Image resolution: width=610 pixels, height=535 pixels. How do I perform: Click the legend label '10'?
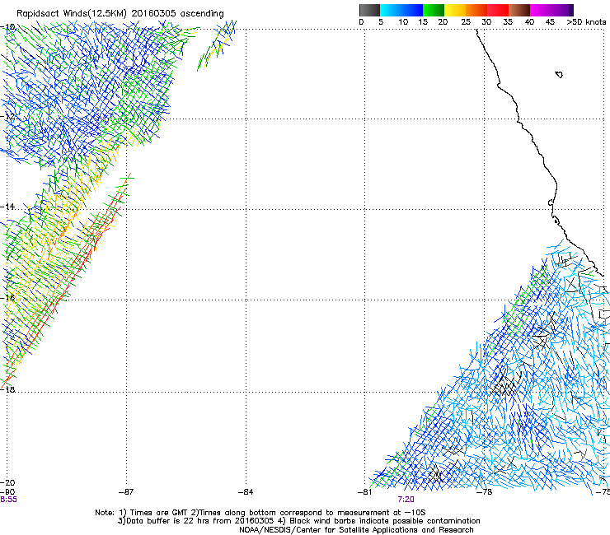403,22
